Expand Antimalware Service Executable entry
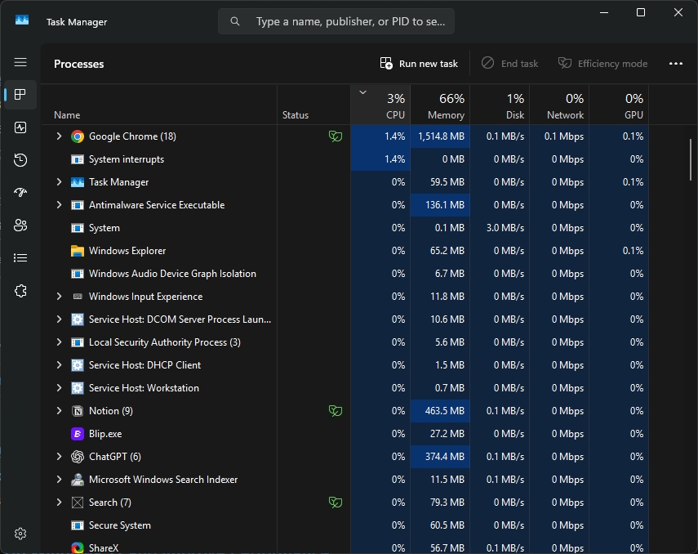This screenshot has height=554, width=698. tap(59, 205)
